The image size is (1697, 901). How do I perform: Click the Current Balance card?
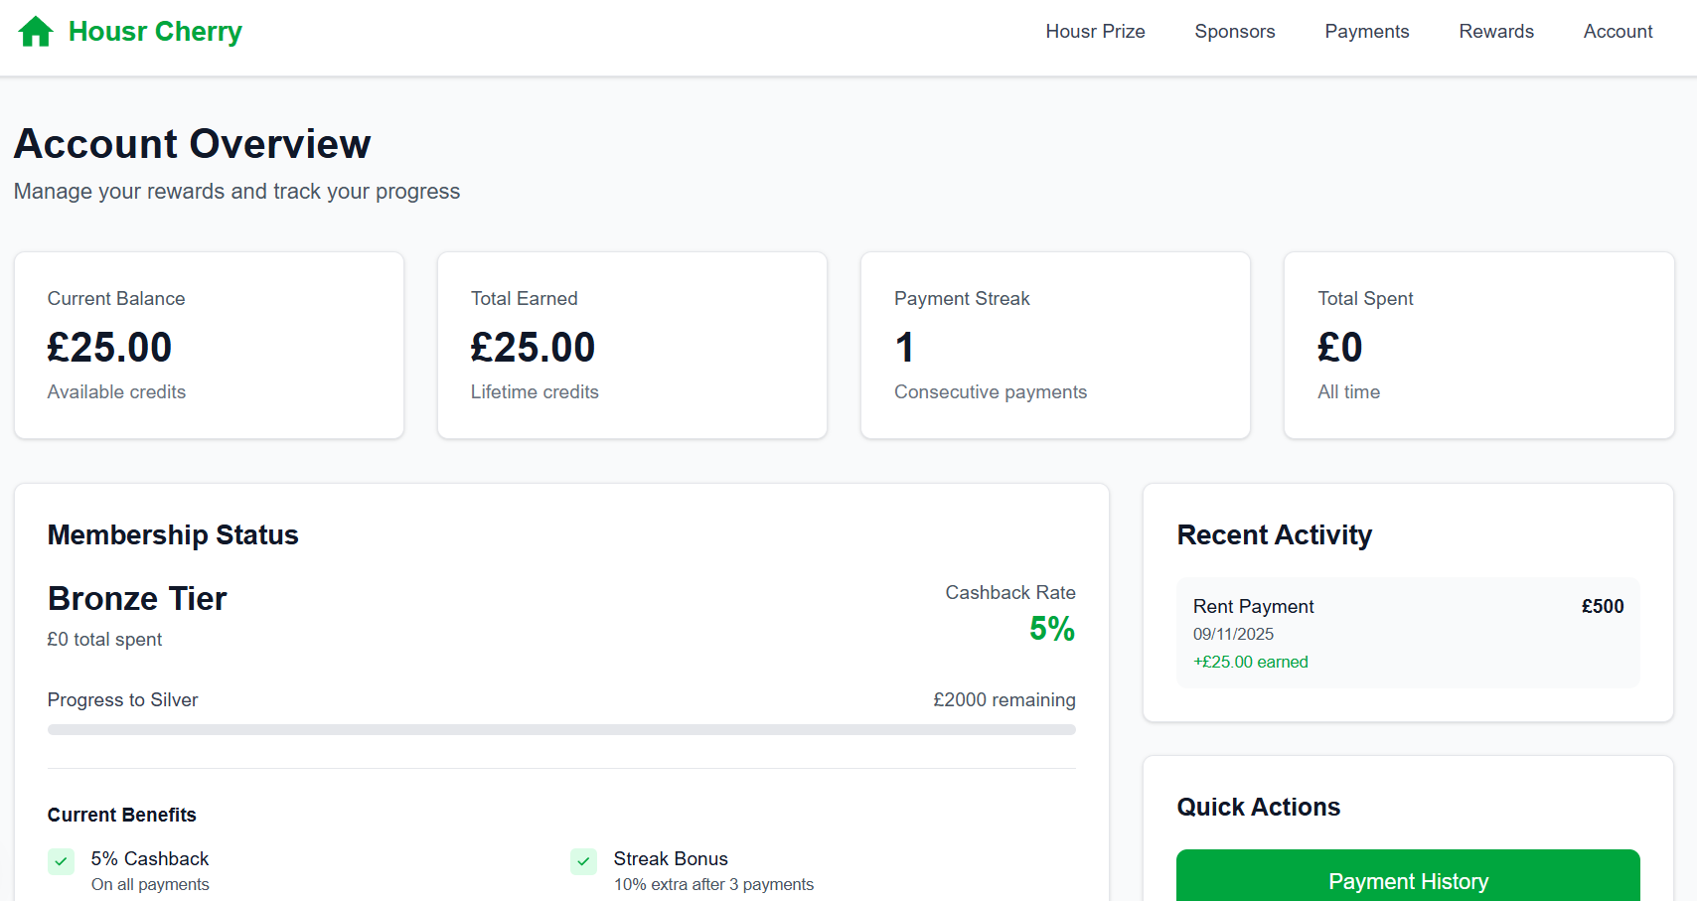[x=209, y=345]
